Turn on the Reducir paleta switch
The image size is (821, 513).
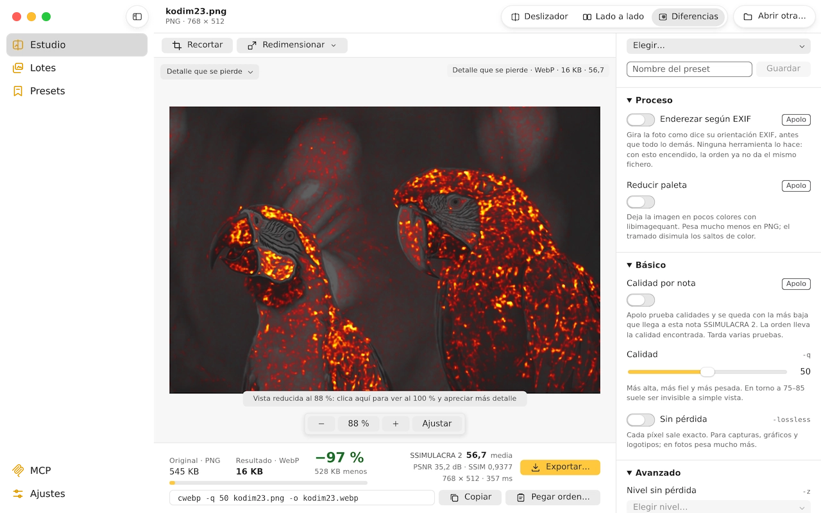tap(641, 202)
